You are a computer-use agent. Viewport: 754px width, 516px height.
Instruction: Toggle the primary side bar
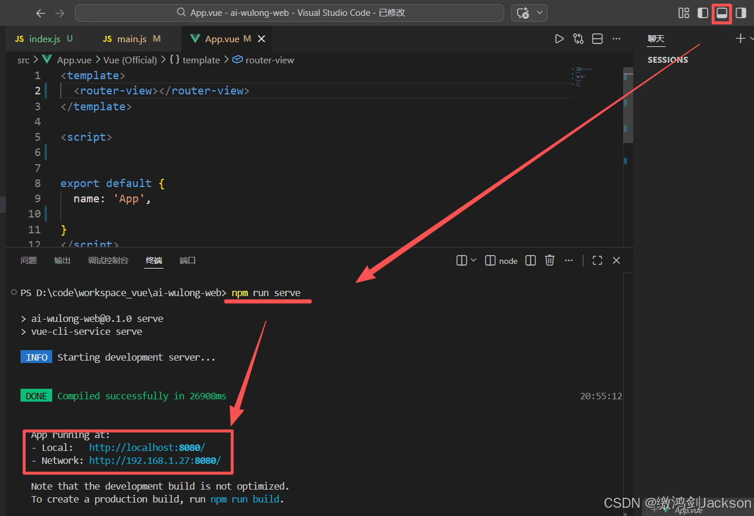[x=702, y=13]
